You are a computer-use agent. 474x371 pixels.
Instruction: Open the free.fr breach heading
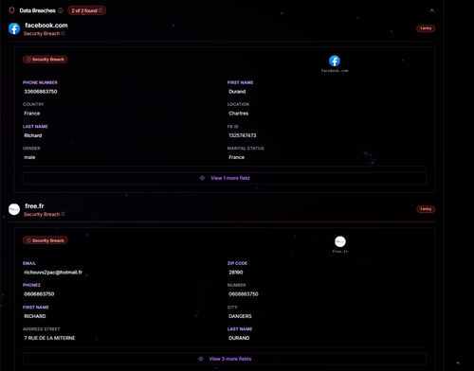pyautogui.click(x=34, y=206)
